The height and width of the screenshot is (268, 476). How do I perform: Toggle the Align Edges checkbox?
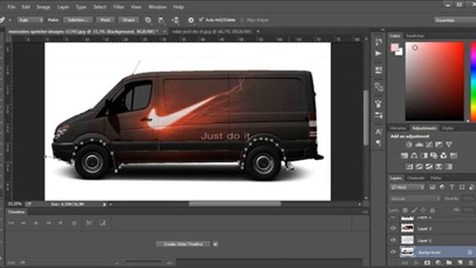pyautogui.click(x=242, y=20)
